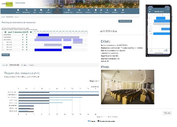The image size is (177, 127).
Task: Open the Stock truck menu
Action: [41, 11]
